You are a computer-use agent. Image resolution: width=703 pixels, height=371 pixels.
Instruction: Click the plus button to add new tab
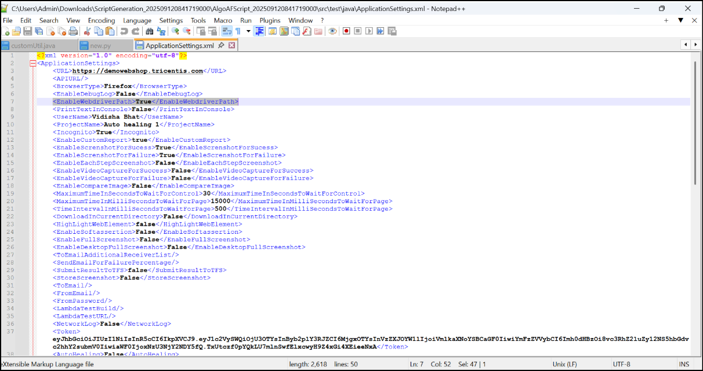666,20
